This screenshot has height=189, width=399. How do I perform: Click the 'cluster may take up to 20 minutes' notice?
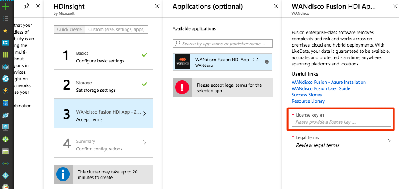108,174
